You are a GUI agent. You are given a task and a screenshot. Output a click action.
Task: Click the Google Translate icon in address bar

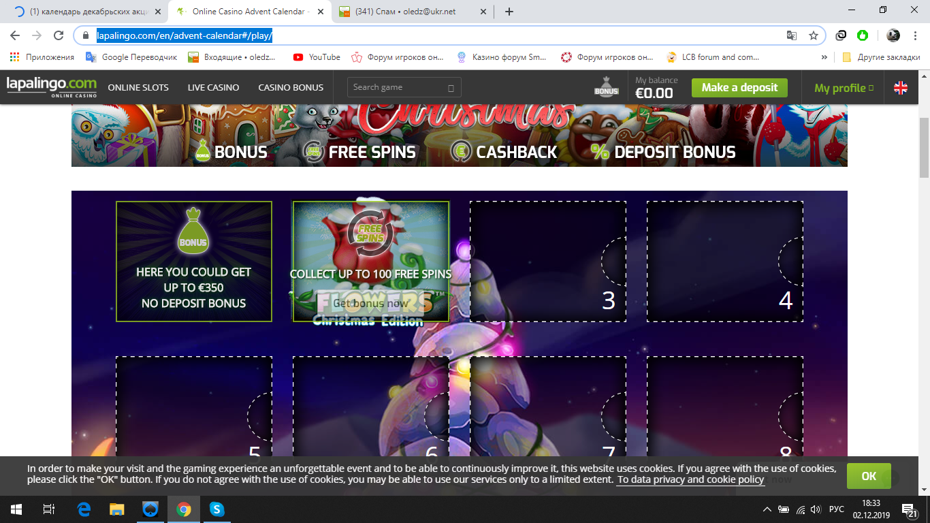click(x=792, y=35)
